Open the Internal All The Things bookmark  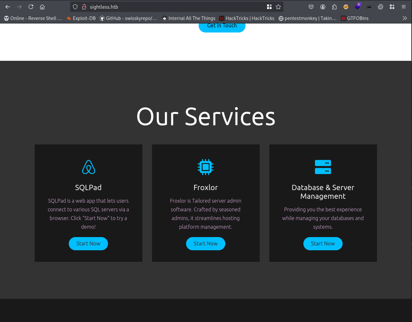[x=189, y=18]
